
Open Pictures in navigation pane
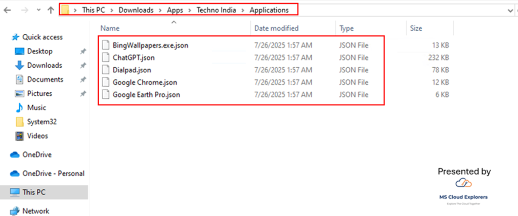(x=39, y=94)
